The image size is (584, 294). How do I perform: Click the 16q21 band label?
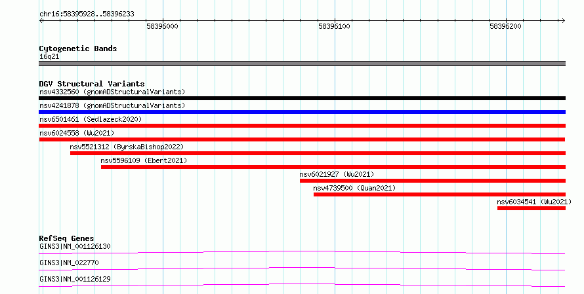[x=49, y=56]
